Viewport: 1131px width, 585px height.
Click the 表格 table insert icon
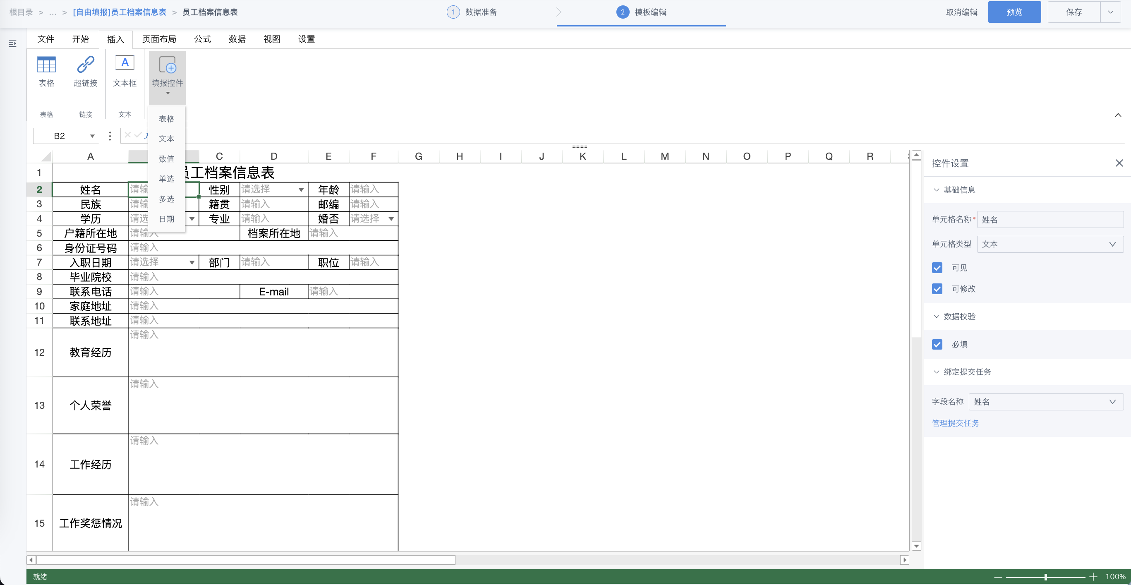coord(46,65)
